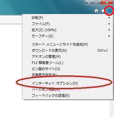The width and height of the screenshot is (114, 117).
Task: Expand the 印刷(P) submenu arrow
Action: pos(109,18)
